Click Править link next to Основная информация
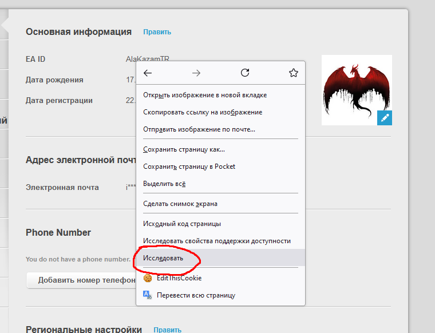This screenshot has height=333, width=435. coord(157,32)
